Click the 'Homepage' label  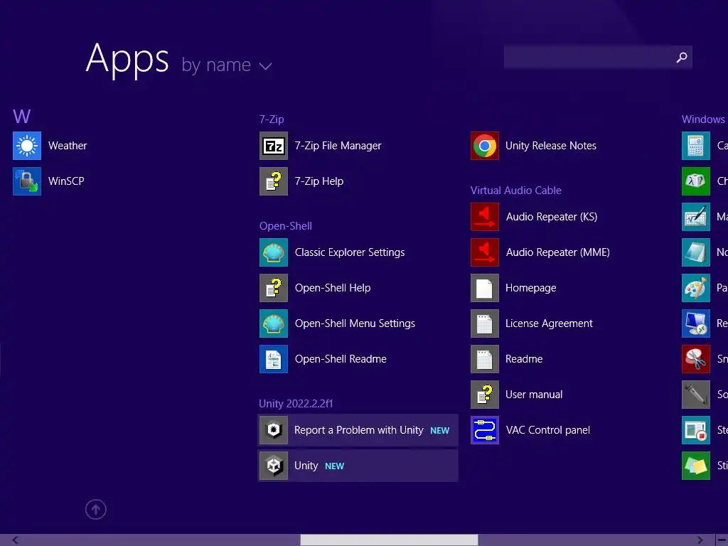pos(530,289)
